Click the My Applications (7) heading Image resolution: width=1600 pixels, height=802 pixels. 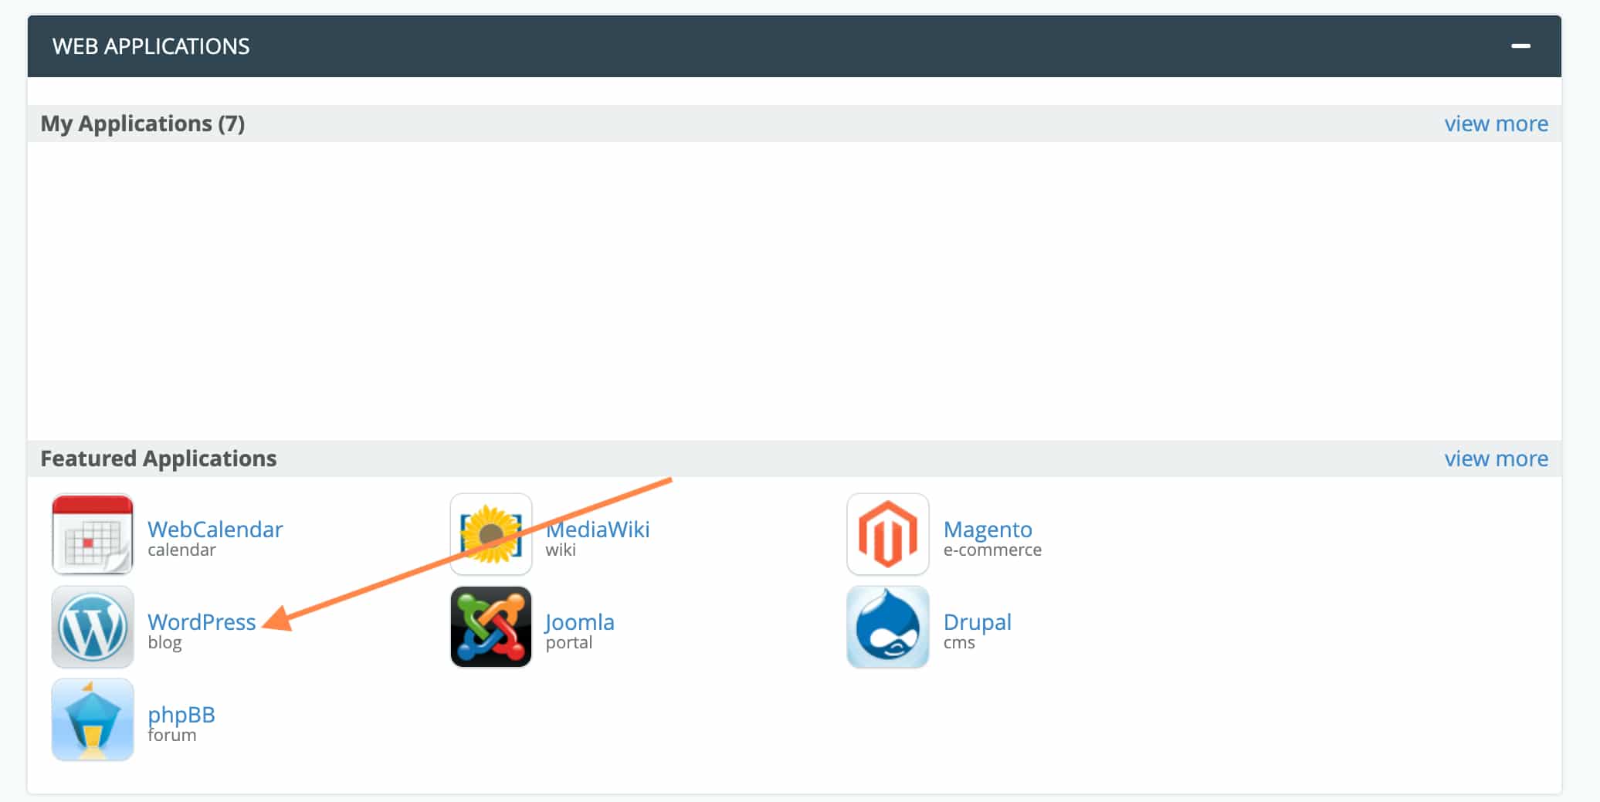point(143,124)
